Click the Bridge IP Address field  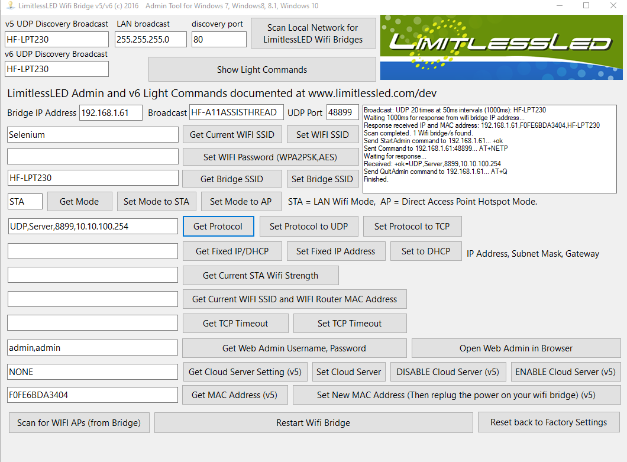coord(111,112)
